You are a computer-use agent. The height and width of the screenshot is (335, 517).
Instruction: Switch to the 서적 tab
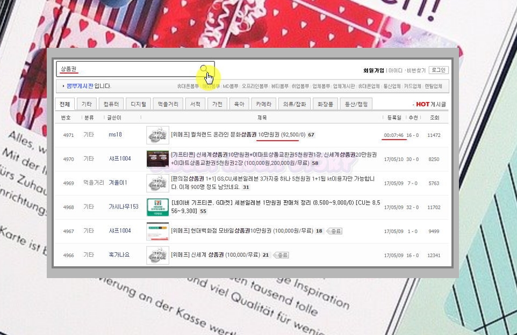tap(195, 104)
